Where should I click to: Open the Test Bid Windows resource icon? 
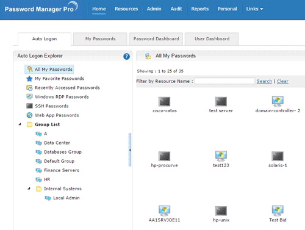point(278,210)
